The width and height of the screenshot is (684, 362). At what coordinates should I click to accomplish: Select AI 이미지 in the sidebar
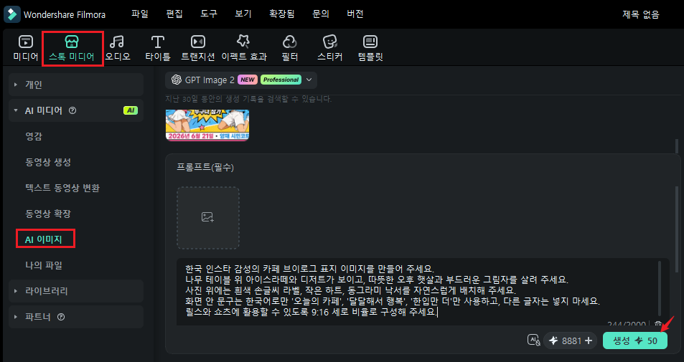(x=44, y=239)
